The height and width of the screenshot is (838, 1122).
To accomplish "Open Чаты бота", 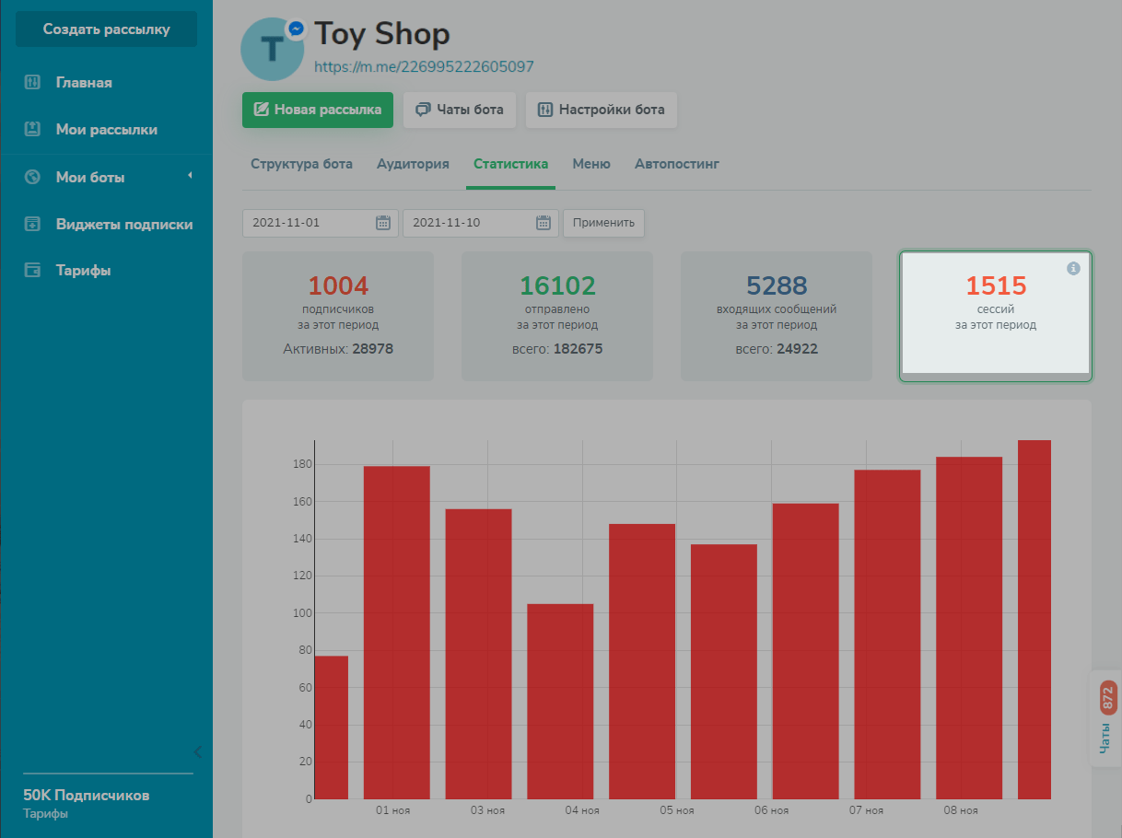I will click(460, 110).
